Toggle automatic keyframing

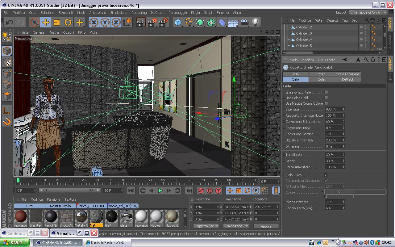pos(210,190)
